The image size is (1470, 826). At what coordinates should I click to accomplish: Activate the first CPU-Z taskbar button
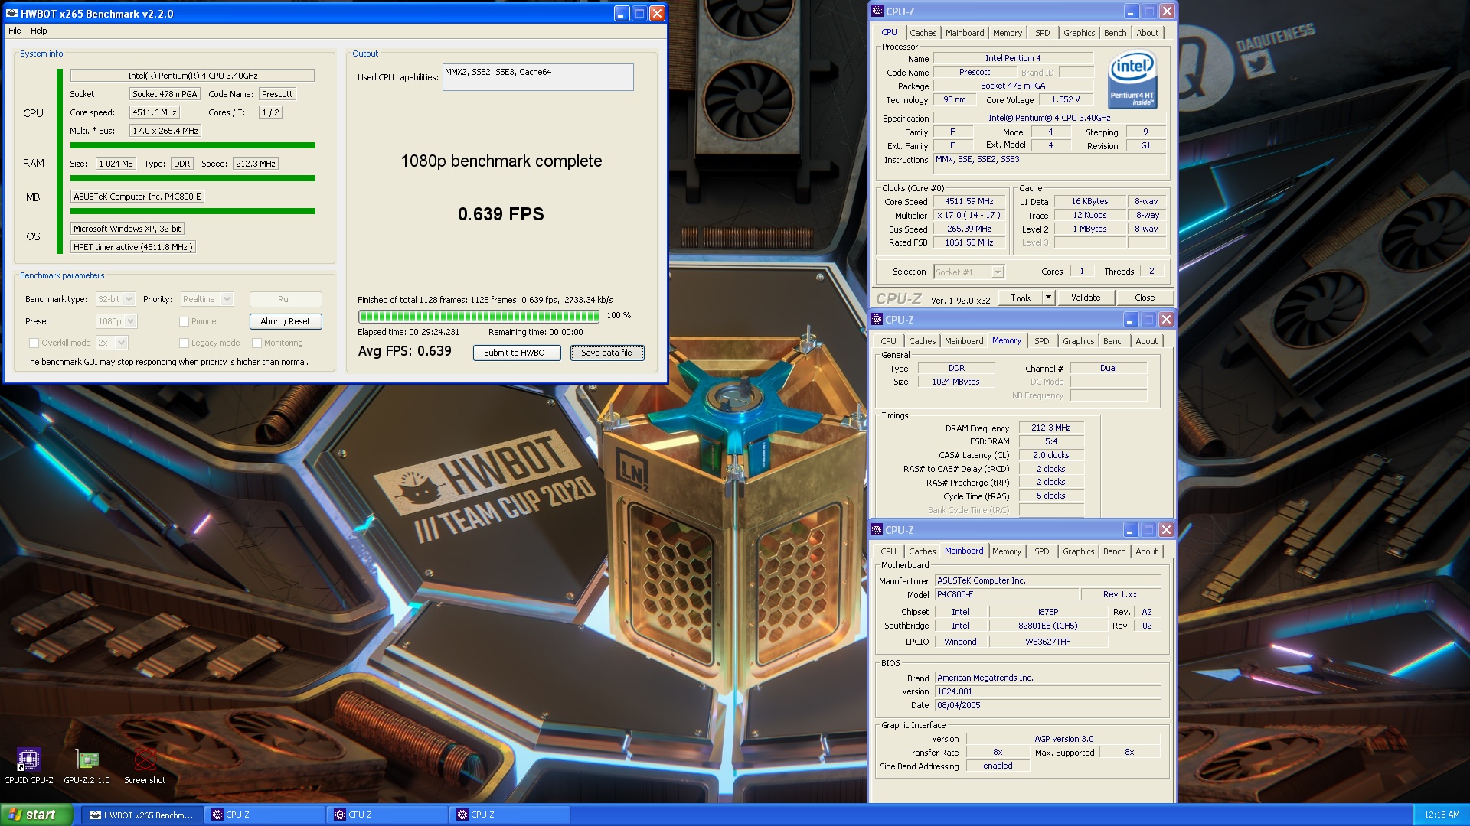click(x=264, y=815)
